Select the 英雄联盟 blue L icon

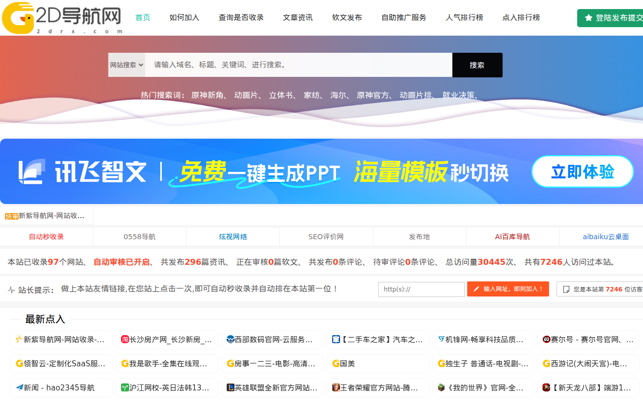pyautogui.click(x=231, y=387)
